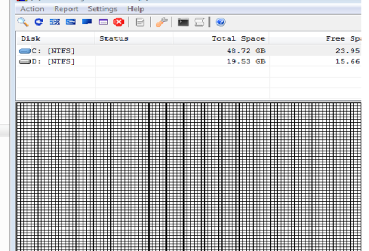Open help with blue question mark icon

(221, 22)
